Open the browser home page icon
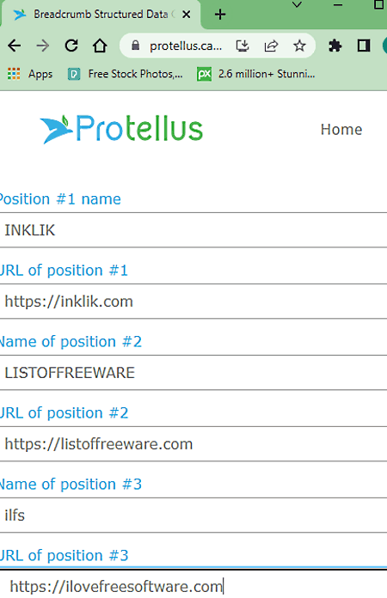Image resolution: width=387 pixels, height=598 pixels. (100, 46)
